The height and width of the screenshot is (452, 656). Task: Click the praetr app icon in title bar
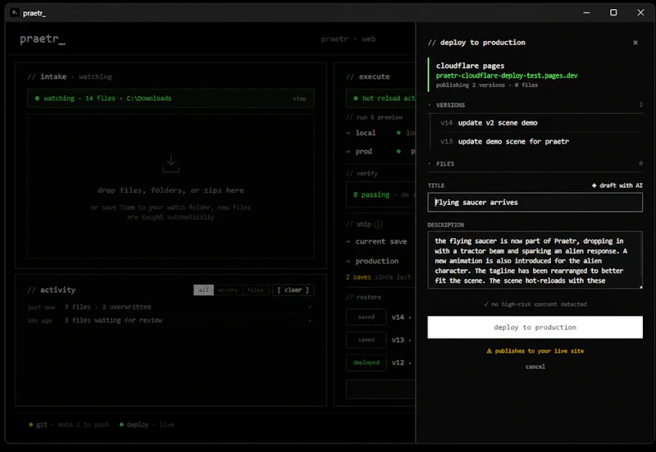(x=15, y=13)
